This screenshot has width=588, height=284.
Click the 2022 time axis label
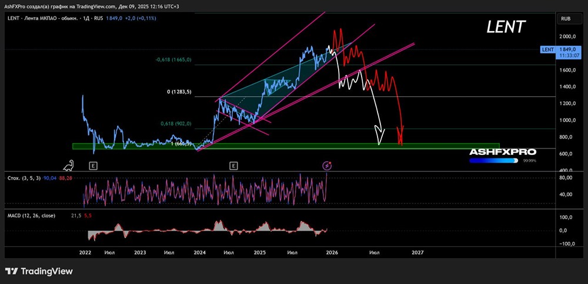pos(85,252)
